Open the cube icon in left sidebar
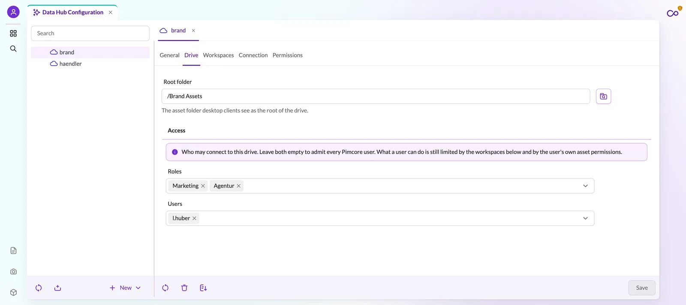This screenshot has width=686, height=305. point(13,293)
